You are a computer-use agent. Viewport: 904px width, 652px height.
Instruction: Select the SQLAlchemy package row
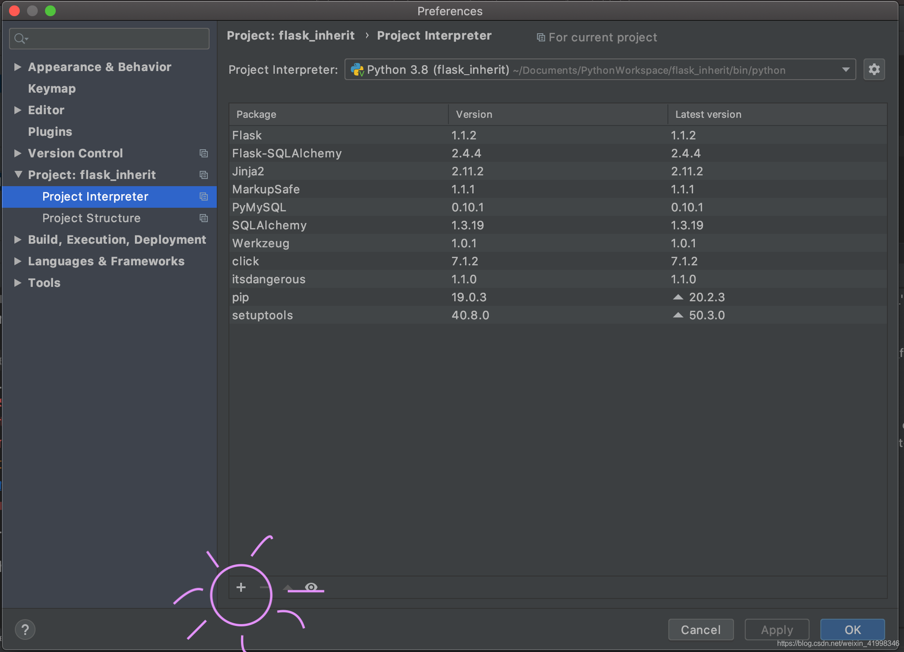[558, 225]
